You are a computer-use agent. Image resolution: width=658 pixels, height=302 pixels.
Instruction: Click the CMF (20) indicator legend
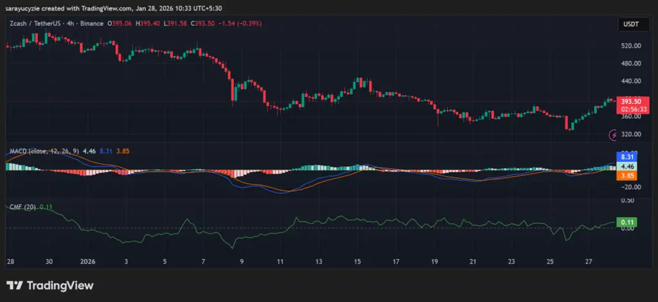[23, 207]
